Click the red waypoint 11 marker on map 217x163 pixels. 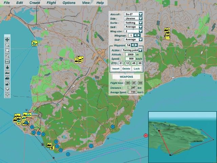click(146, 135)
